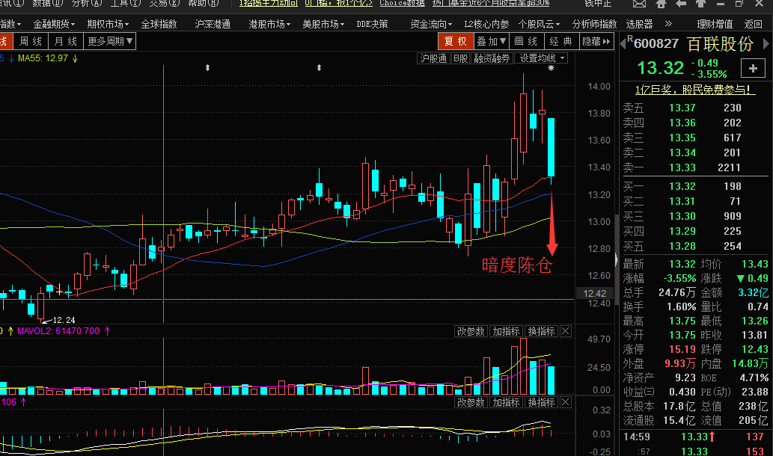Open the 更多周期 dropdown
773x456 pixels.
click(x=110, y=41)
